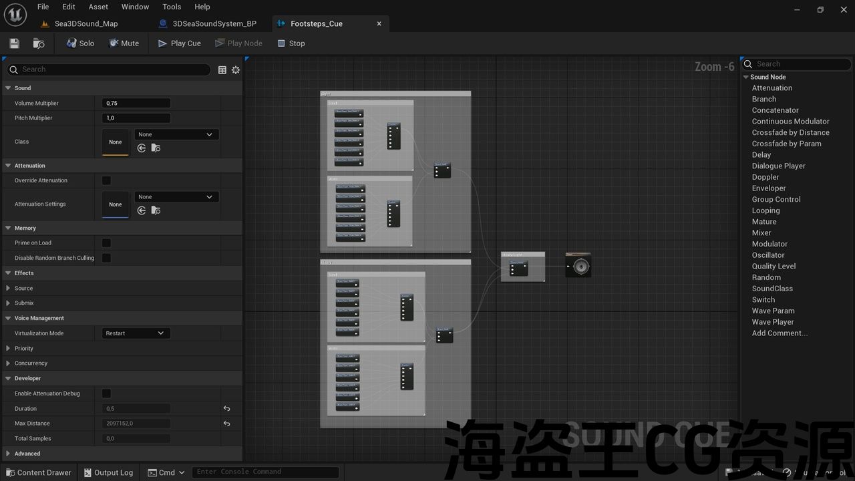
Task: Reset Duration to default value arrow
Action: [226, 409]
